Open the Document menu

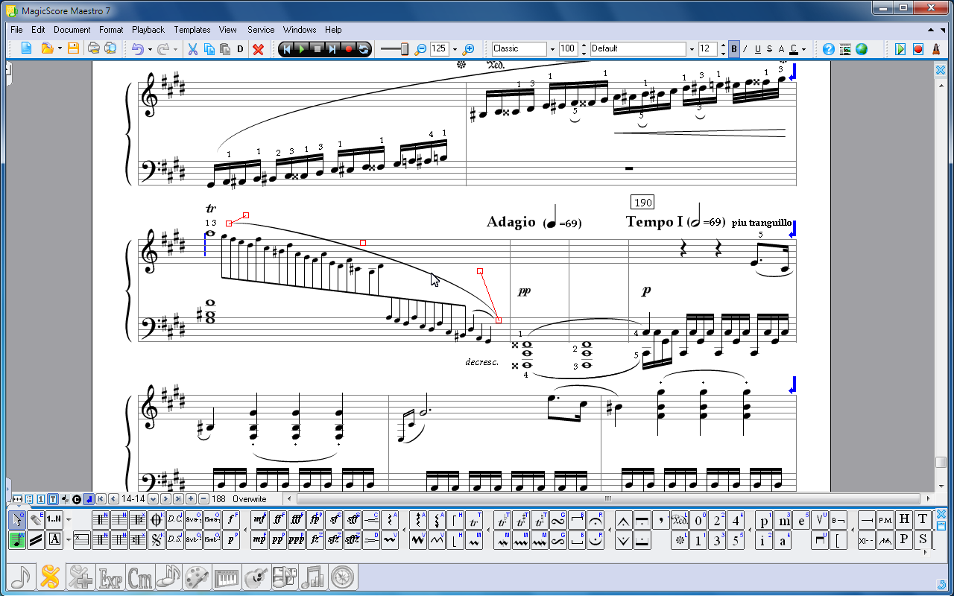pyautogui.click(x=72, y=30)
